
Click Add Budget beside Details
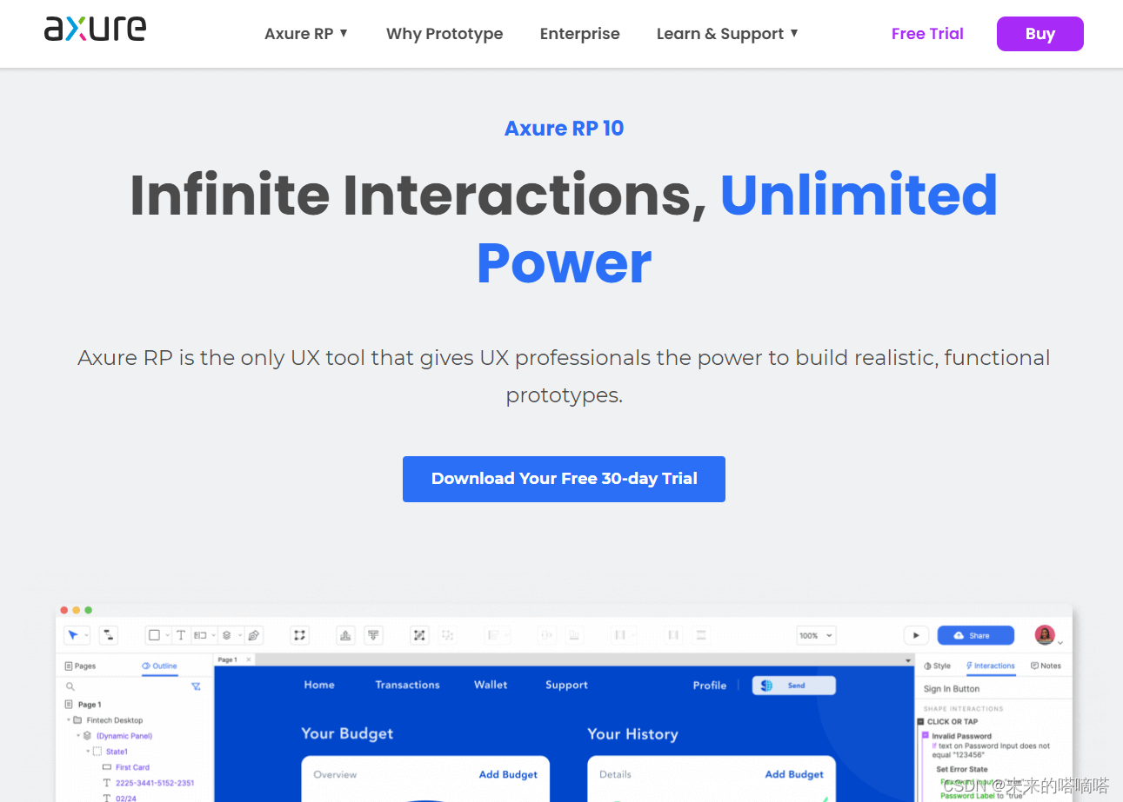pyautogui.click(x=794, y=774)
